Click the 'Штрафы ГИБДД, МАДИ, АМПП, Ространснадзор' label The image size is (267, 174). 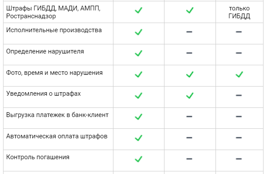click(x=53, y=12)
